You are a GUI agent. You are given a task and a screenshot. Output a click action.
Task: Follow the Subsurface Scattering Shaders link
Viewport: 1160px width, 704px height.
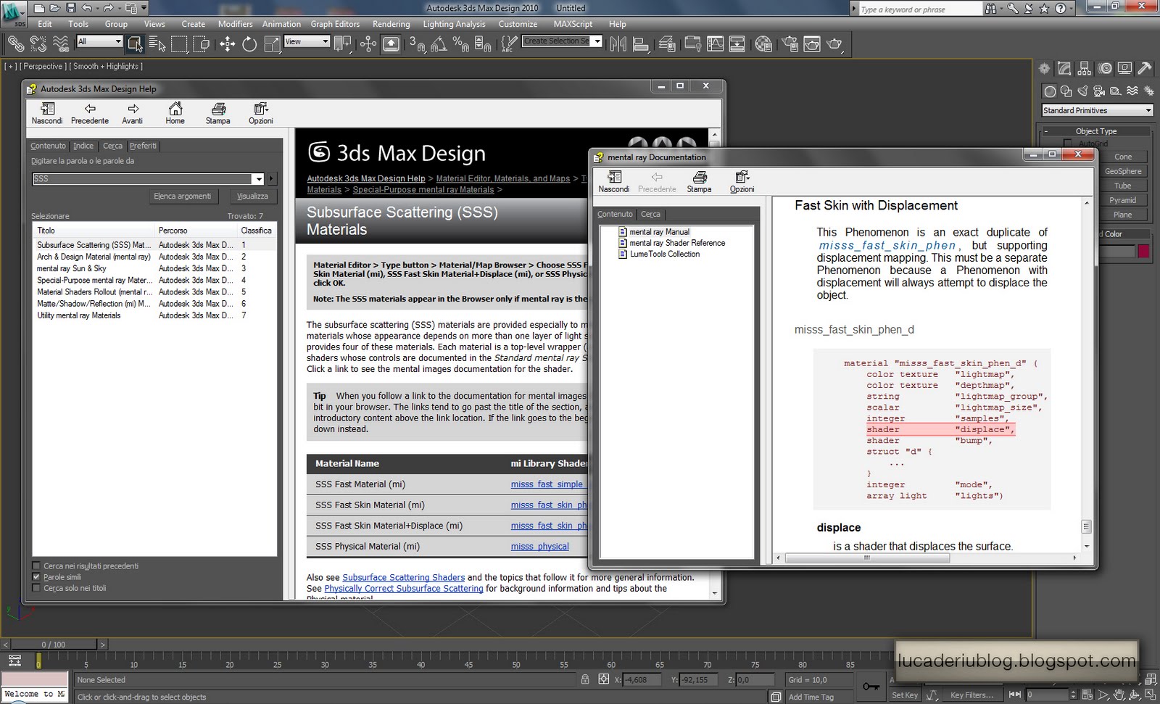pyautogui.click(x=403, y=578)
